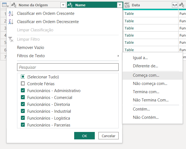This screenshot has width=186, height=149.
Task: Select the Nome da Origem column header
Action: [33, 5]
